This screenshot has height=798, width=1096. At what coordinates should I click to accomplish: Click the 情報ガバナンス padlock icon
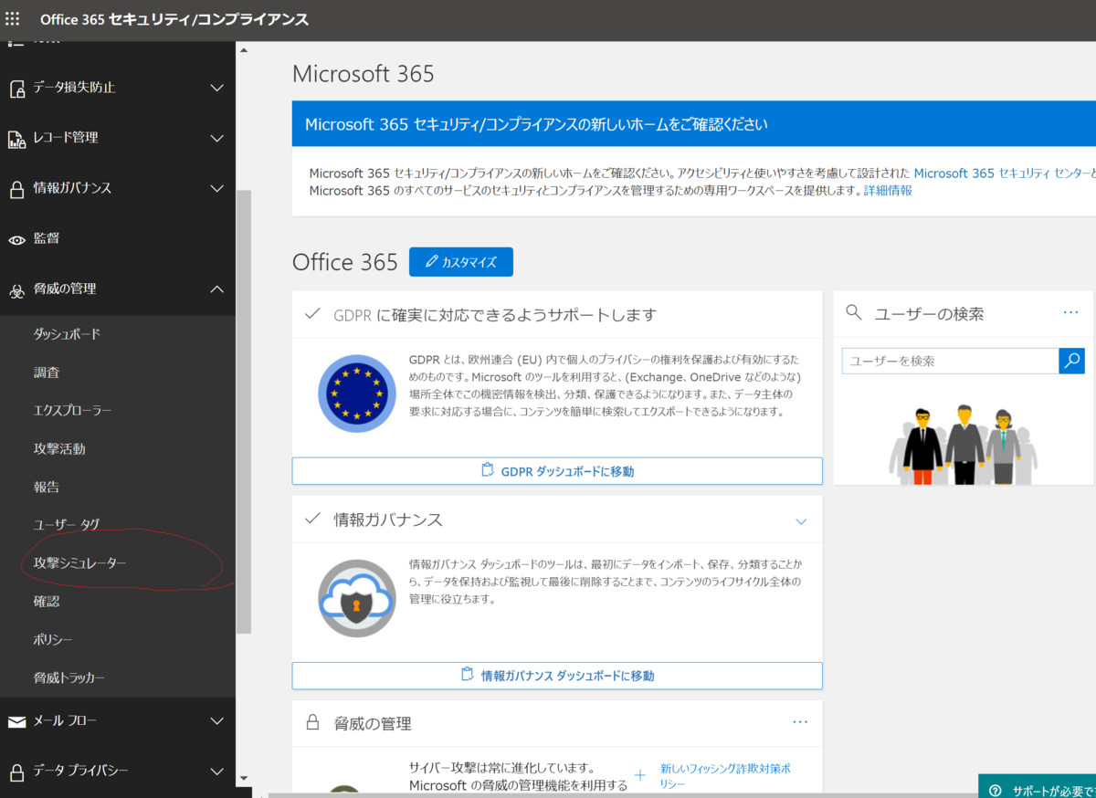(16, 189)
